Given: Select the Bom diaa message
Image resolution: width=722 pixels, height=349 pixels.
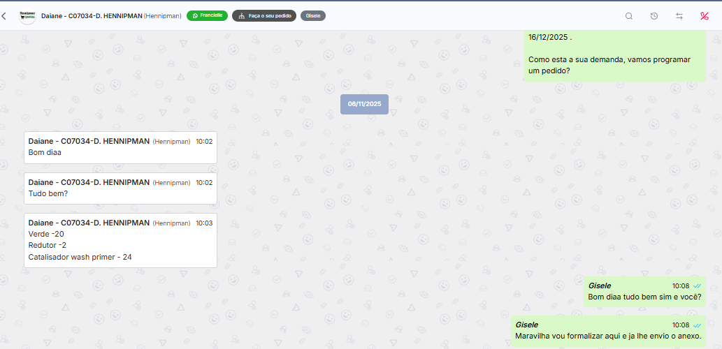Looking at the screenshot, I should tap(120, 147).
